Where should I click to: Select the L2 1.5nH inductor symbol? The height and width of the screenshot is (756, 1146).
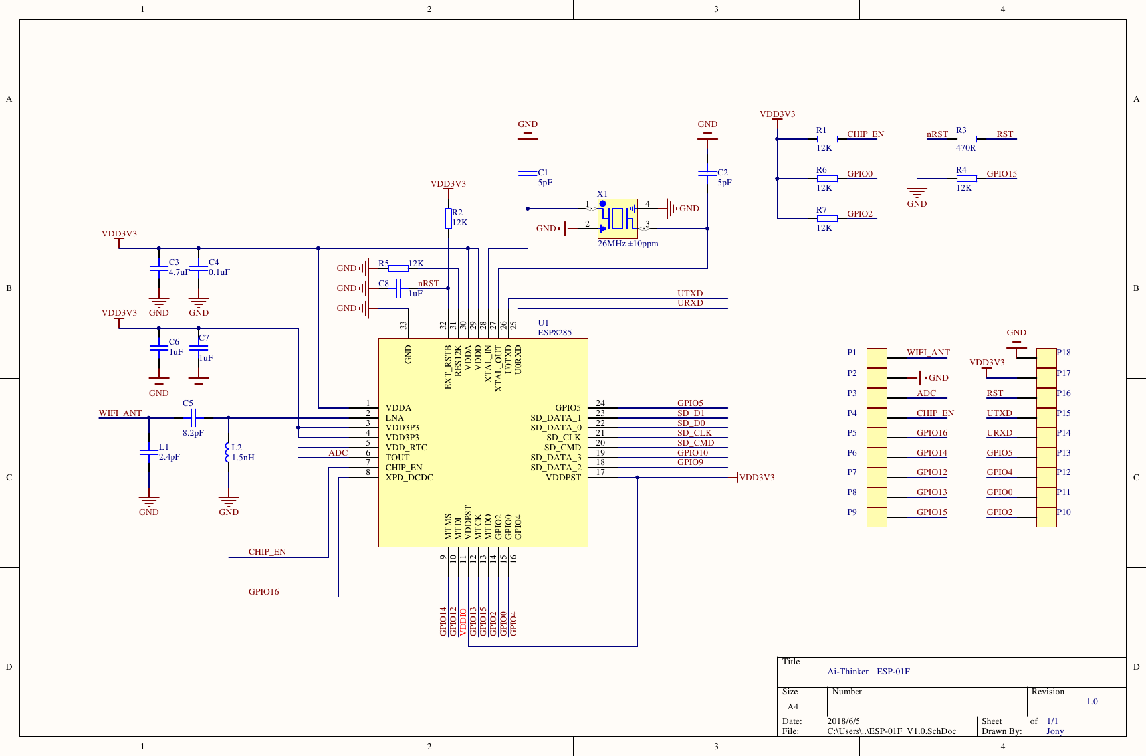click(x=228, y=452)
